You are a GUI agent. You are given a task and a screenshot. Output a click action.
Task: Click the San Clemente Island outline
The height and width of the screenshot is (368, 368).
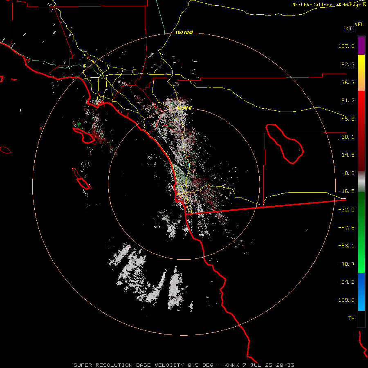coord(83,183)
